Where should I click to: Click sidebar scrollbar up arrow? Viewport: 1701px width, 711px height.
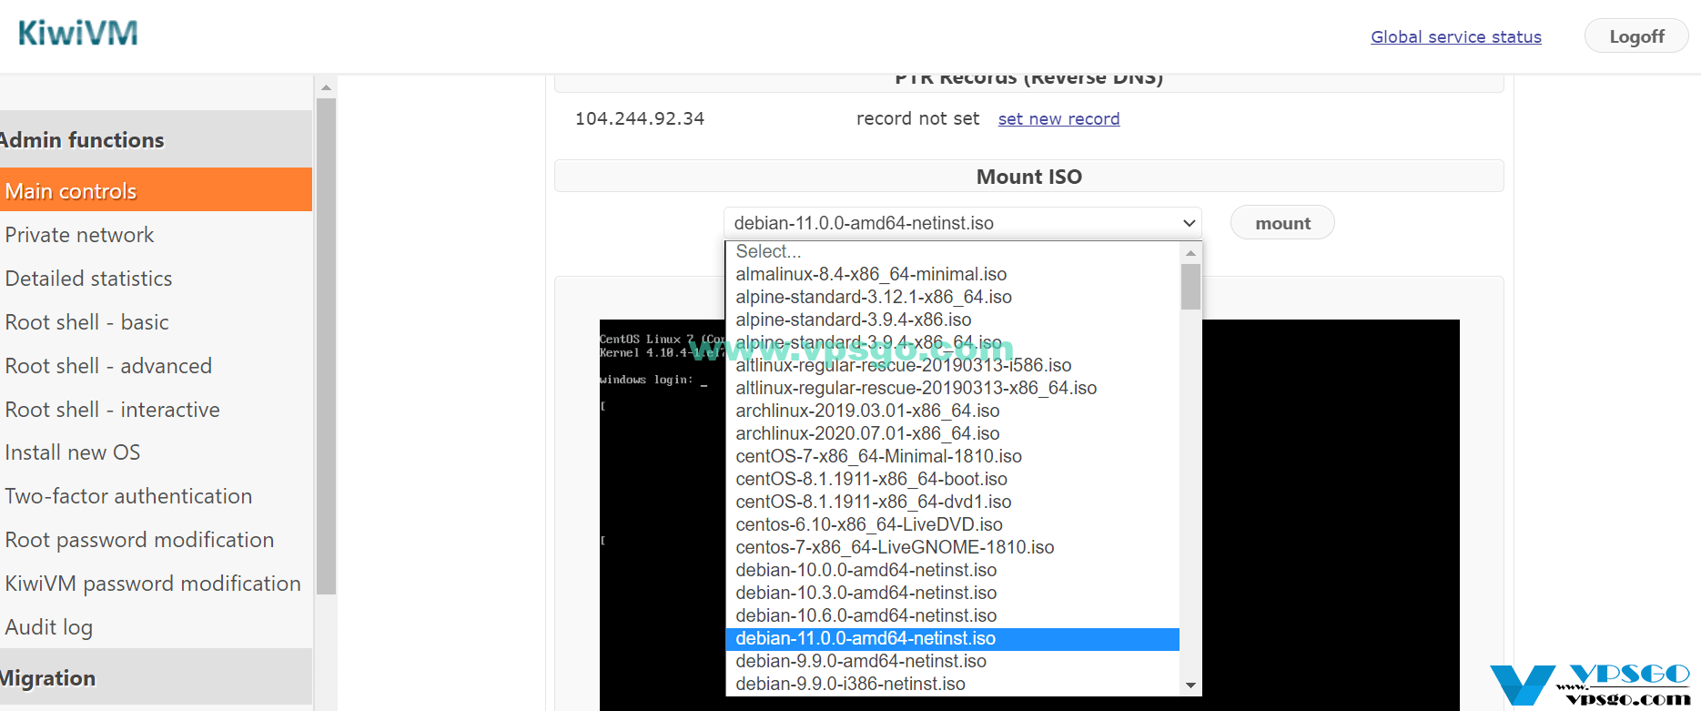pos(326,87)
